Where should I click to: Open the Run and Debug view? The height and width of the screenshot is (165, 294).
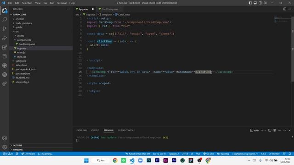click(x=5, y=38)
